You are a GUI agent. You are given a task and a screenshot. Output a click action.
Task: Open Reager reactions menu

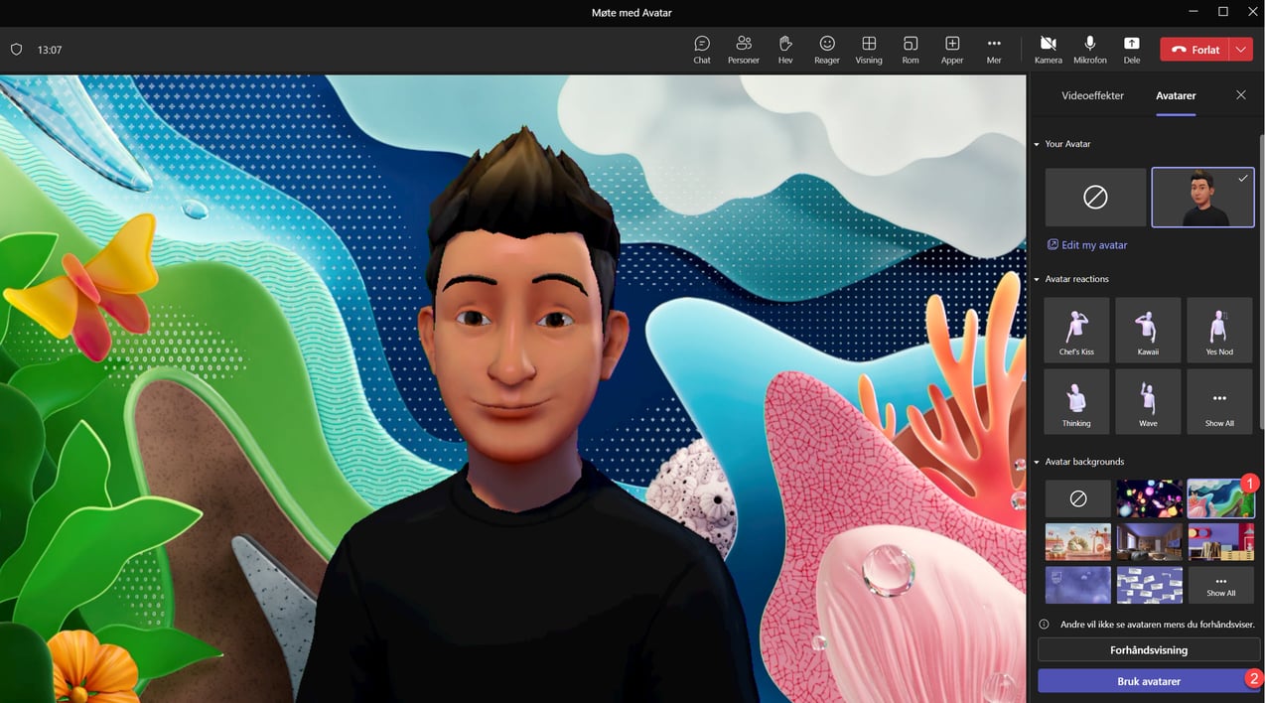826,49
